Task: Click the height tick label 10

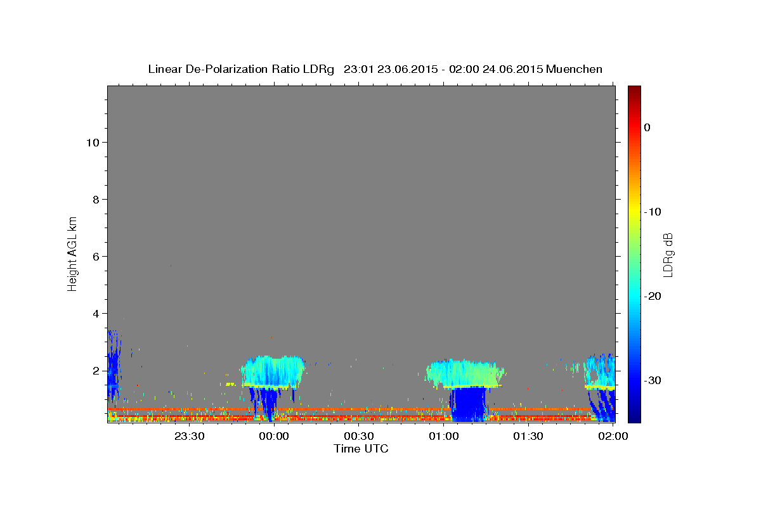Action: pos(93,143)
